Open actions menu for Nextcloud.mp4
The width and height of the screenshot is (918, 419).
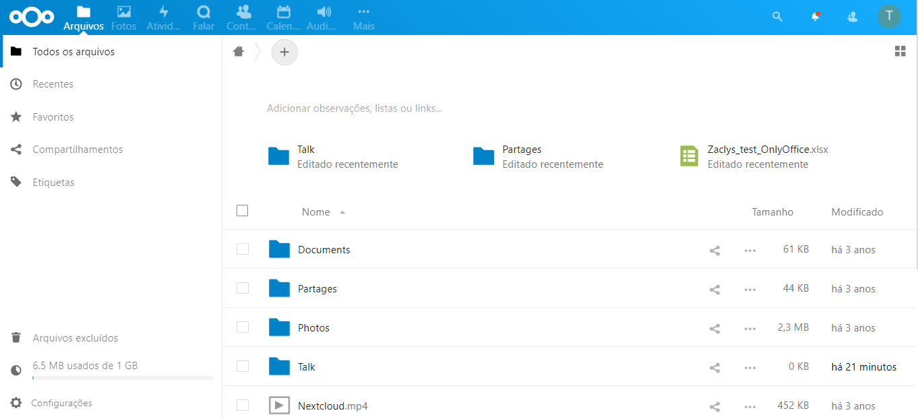(x=750, y=407)
